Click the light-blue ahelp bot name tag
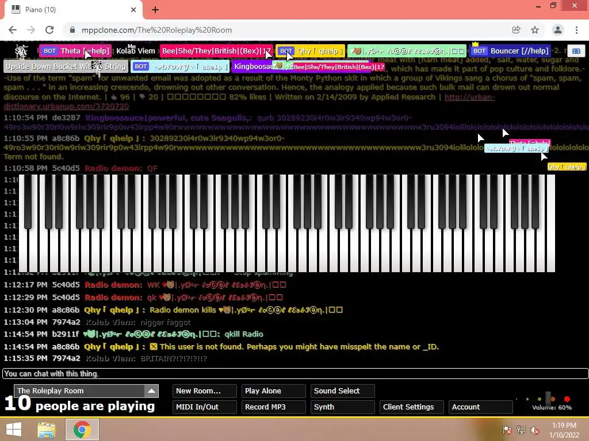Image resolution: width=589 pixels, height=441 pixels. (180, 67)
